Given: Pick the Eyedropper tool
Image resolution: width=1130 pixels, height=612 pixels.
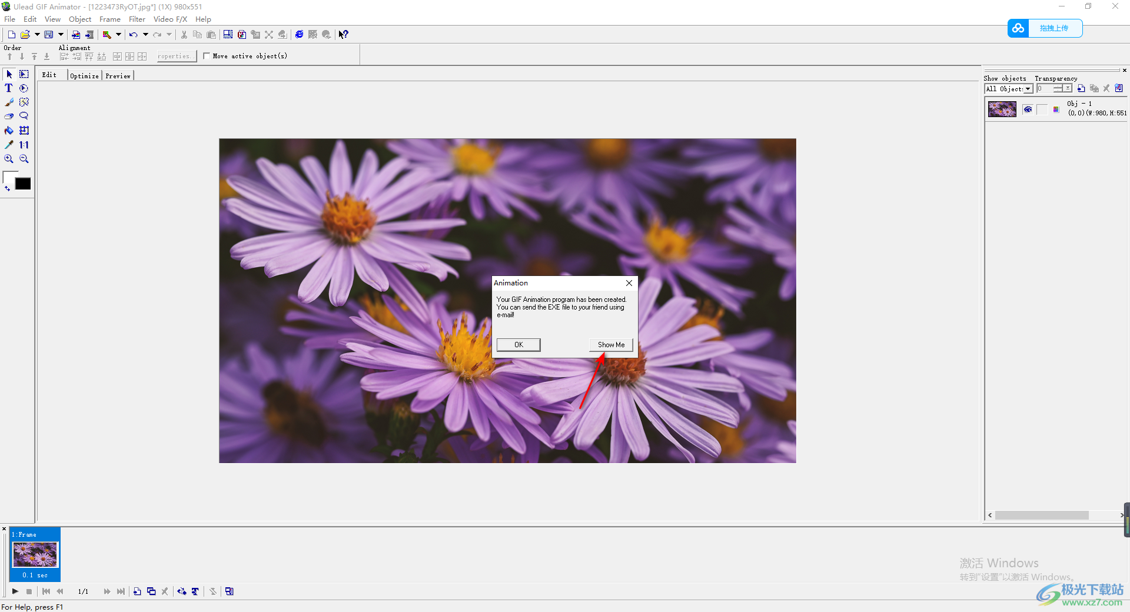Looking at the screenshot, I should [9, 145].
